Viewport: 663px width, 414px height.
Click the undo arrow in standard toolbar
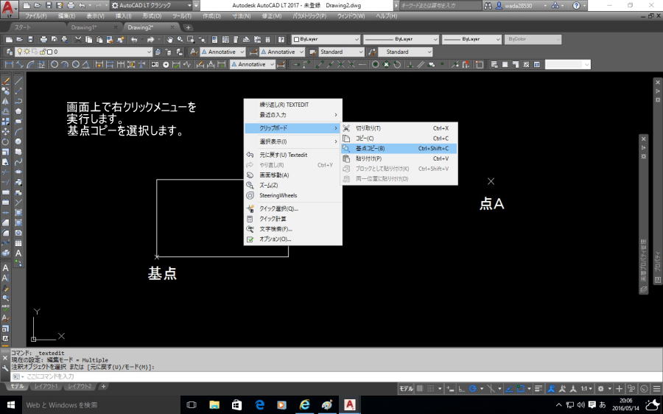point(135,39)
